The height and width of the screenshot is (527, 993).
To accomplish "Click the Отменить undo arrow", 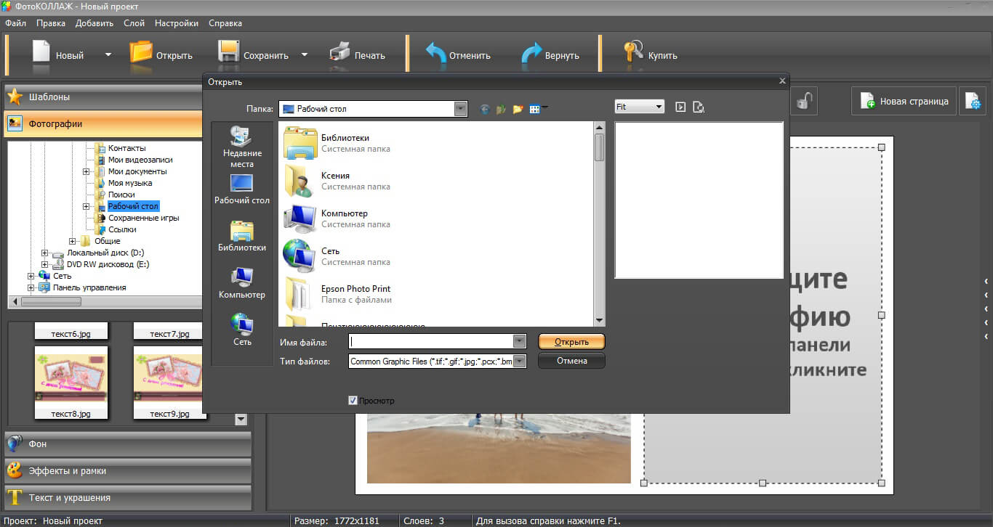I will click(x=435, y=54).
